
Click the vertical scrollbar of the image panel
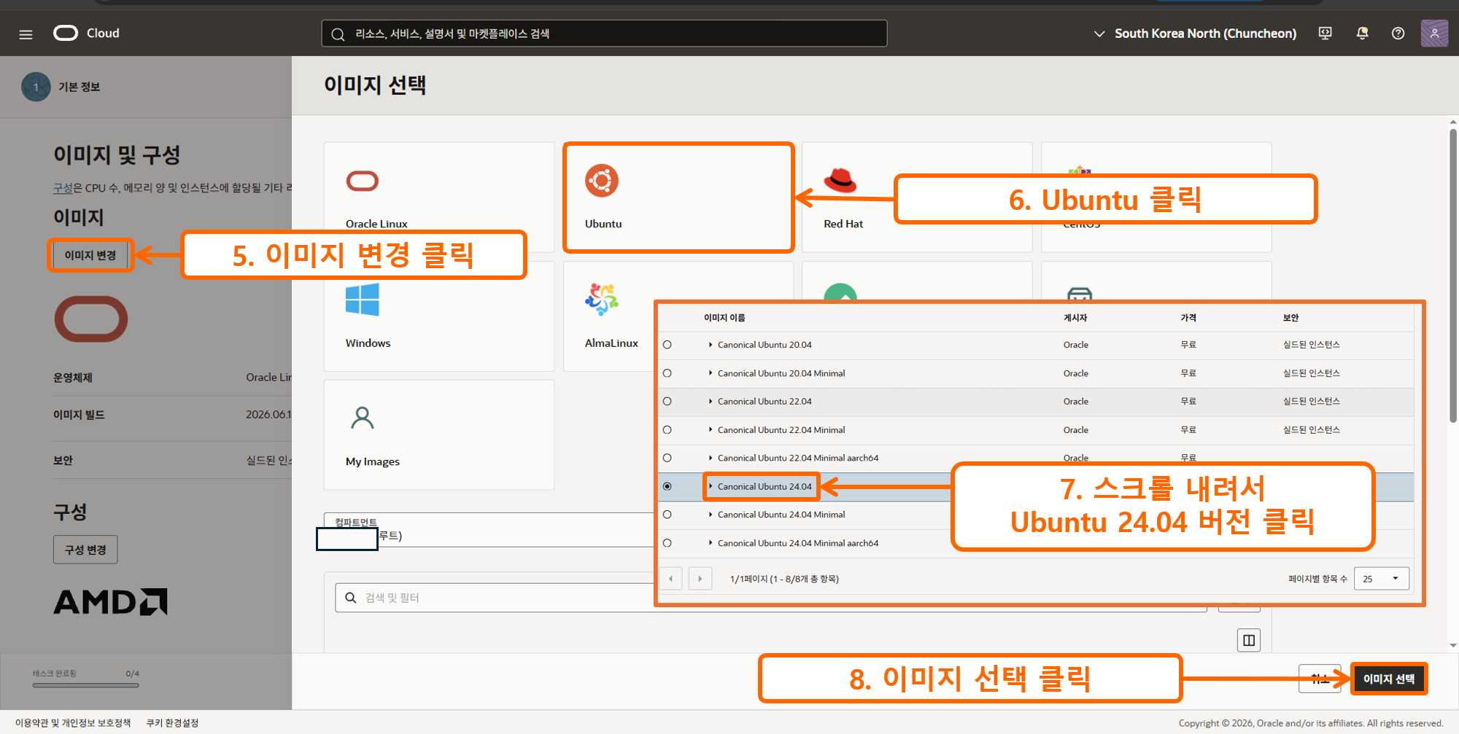click(x=1453, y=276)
